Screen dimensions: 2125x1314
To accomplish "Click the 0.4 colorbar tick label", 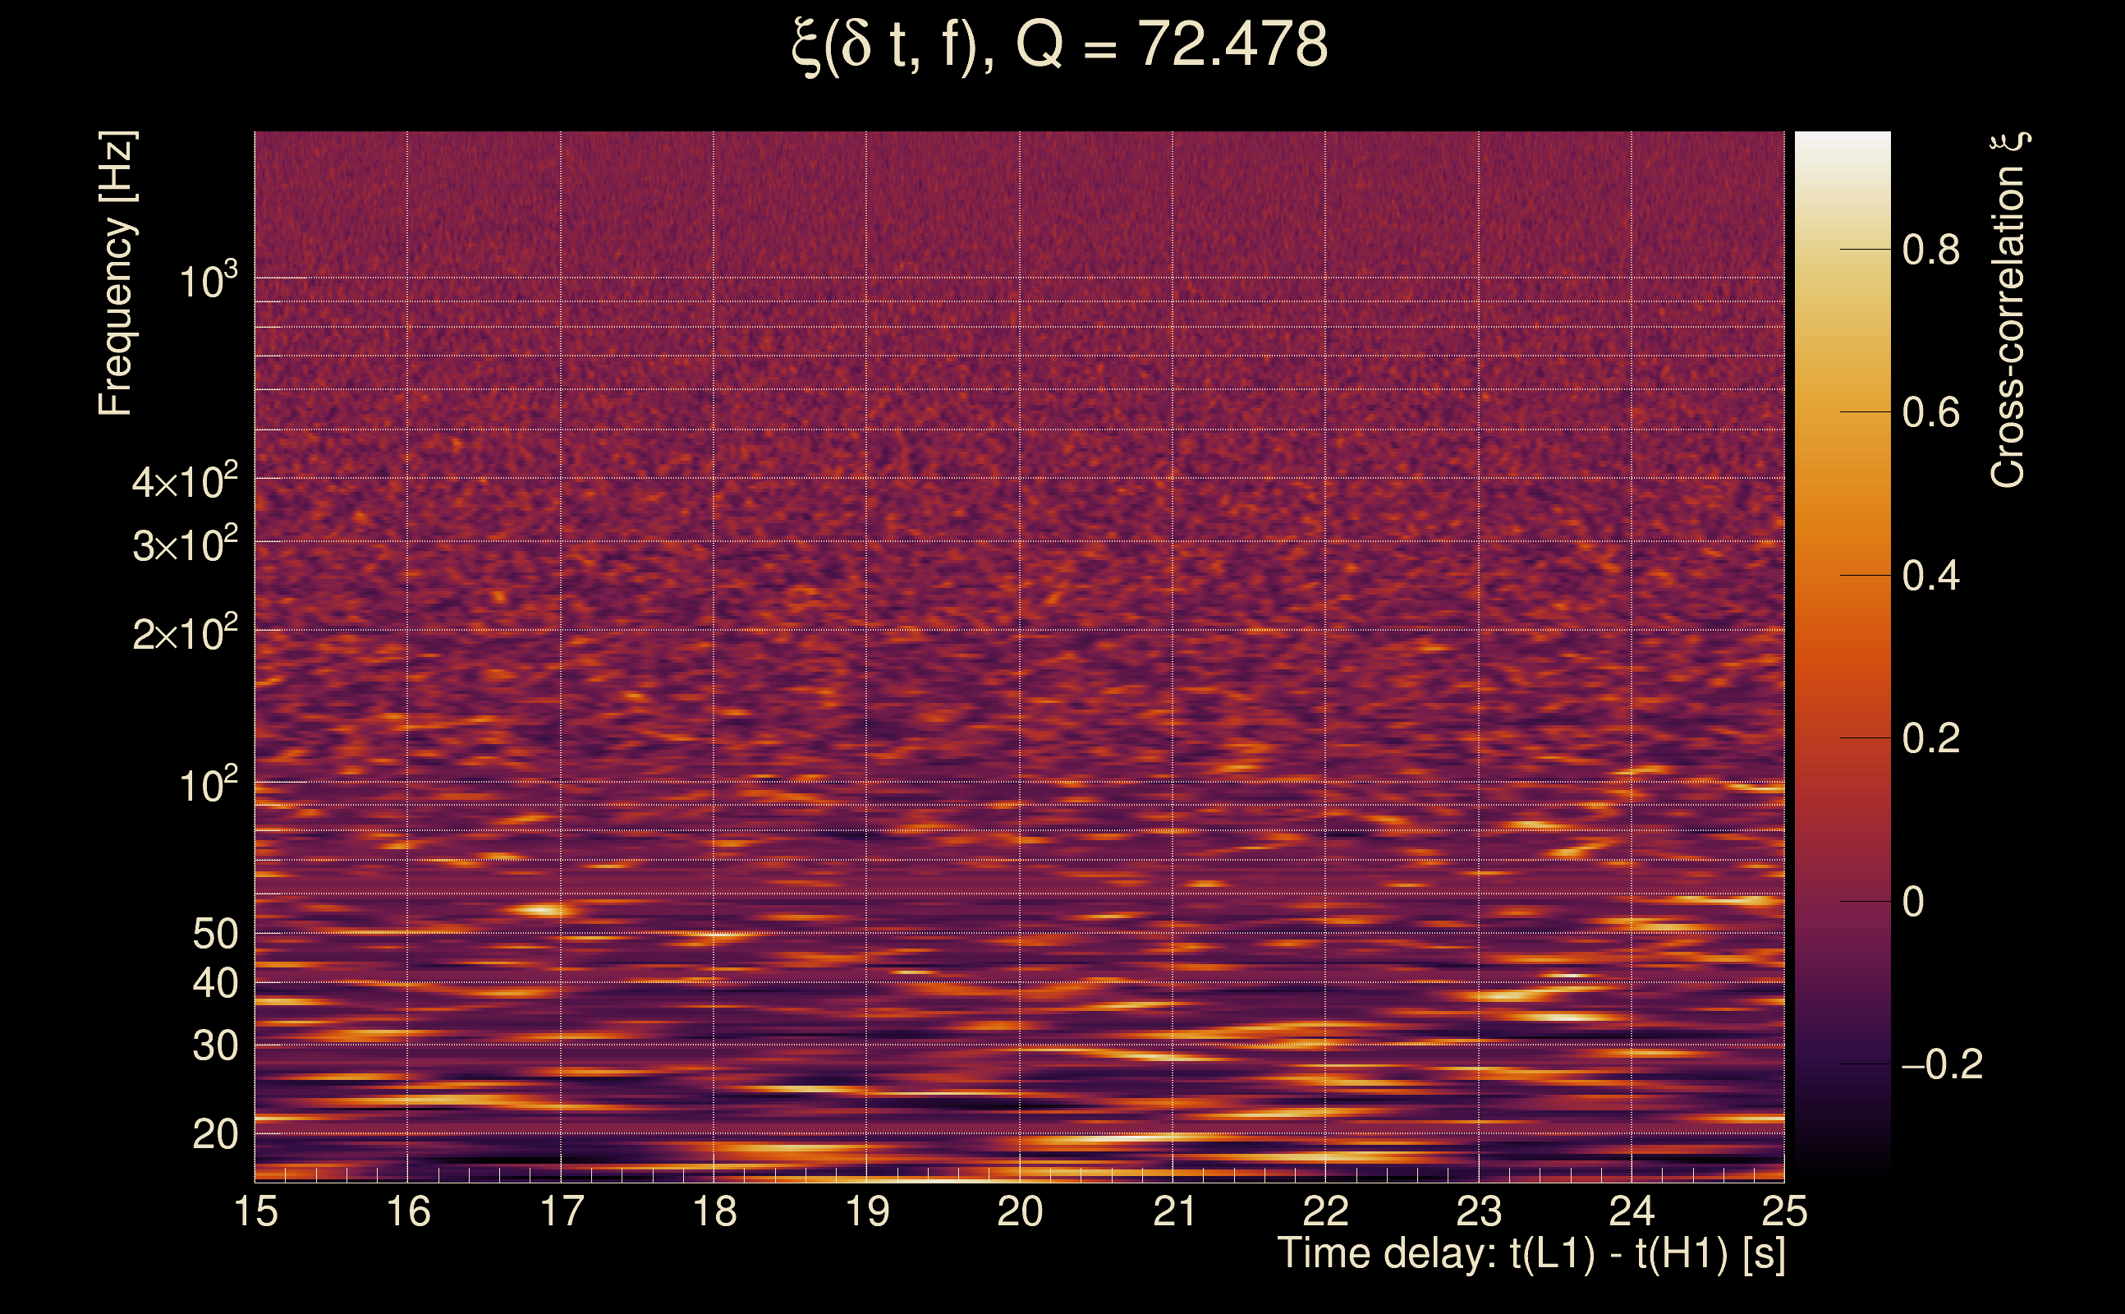I will [1930, 577].
